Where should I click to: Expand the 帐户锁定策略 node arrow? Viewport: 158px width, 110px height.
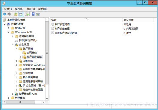coord(20,57)
